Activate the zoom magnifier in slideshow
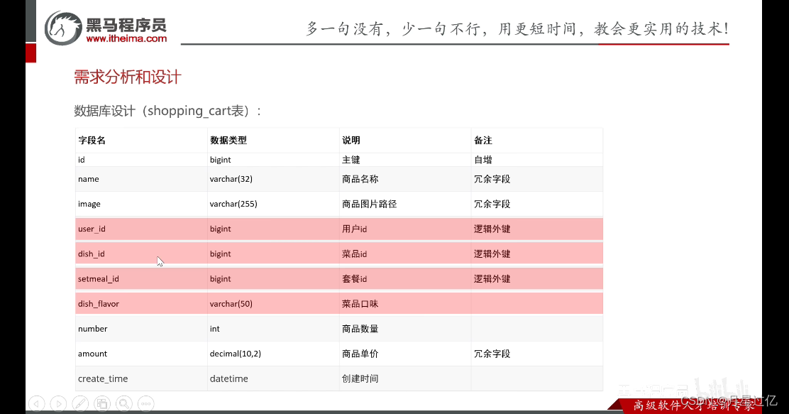789x414 pixels. point(123,403)
